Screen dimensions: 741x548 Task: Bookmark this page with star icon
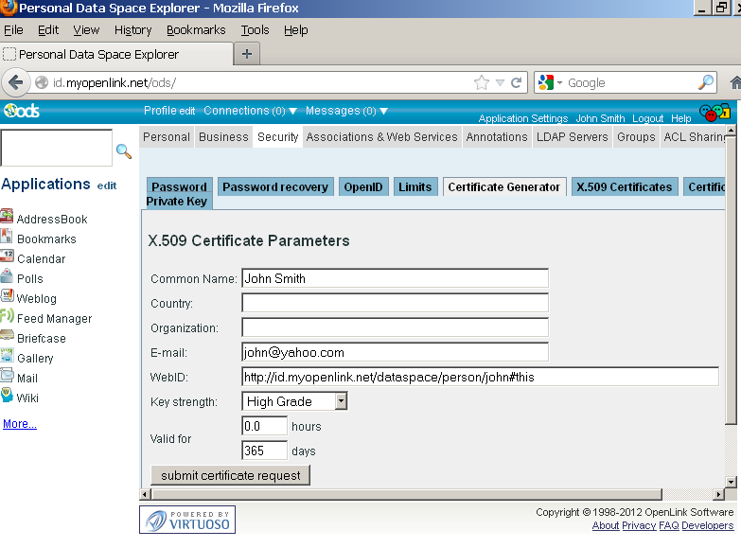point(482,82)
